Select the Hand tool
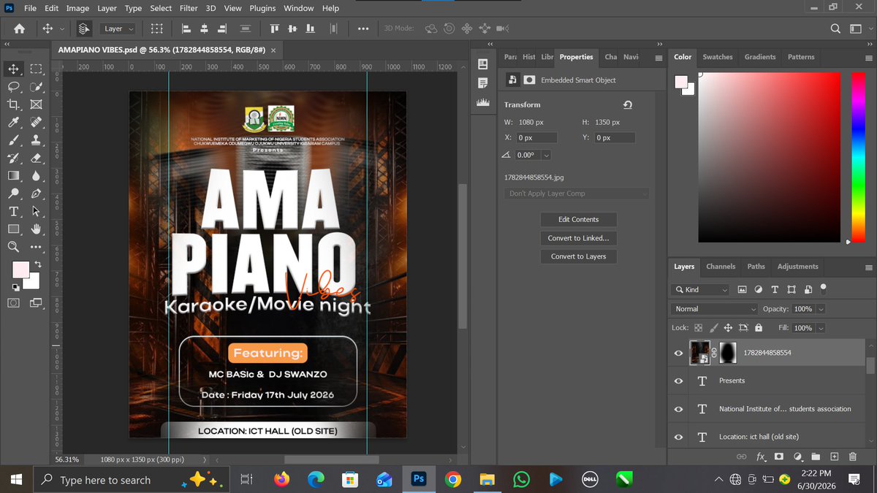 [37, 229]
